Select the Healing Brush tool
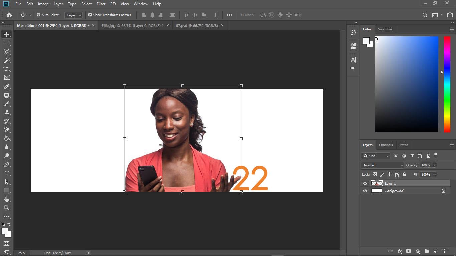Viewport: 456px width, 256px height. tap(7, 95)
